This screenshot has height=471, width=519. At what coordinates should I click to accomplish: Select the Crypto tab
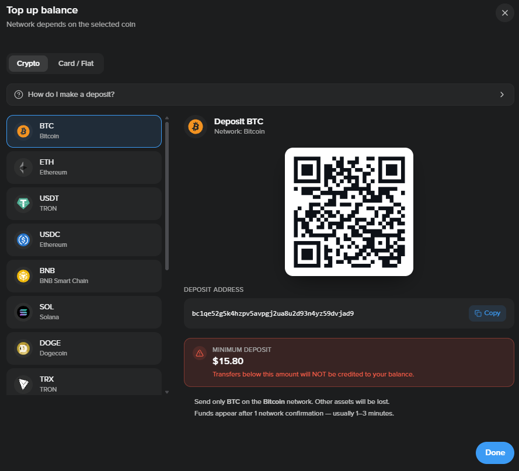[x=28, y=64]
